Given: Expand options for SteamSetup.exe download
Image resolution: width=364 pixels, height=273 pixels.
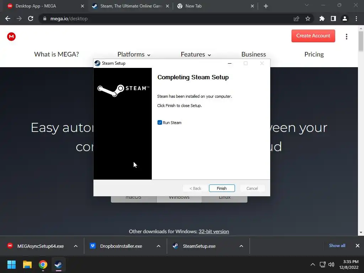Looking at the screenshot, I should pyautogui.click(x=241, y=246).
